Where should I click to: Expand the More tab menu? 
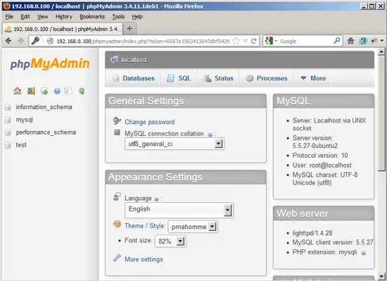pyautogui.click(x=313, y=78)
